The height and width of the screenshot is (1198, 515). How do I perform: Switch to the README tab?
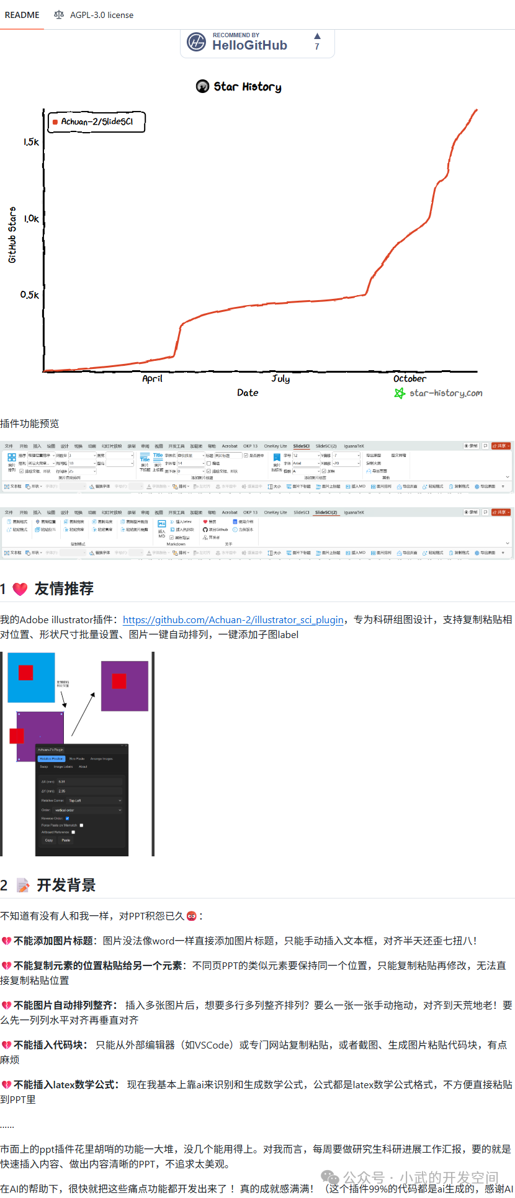tap(22, 15)
